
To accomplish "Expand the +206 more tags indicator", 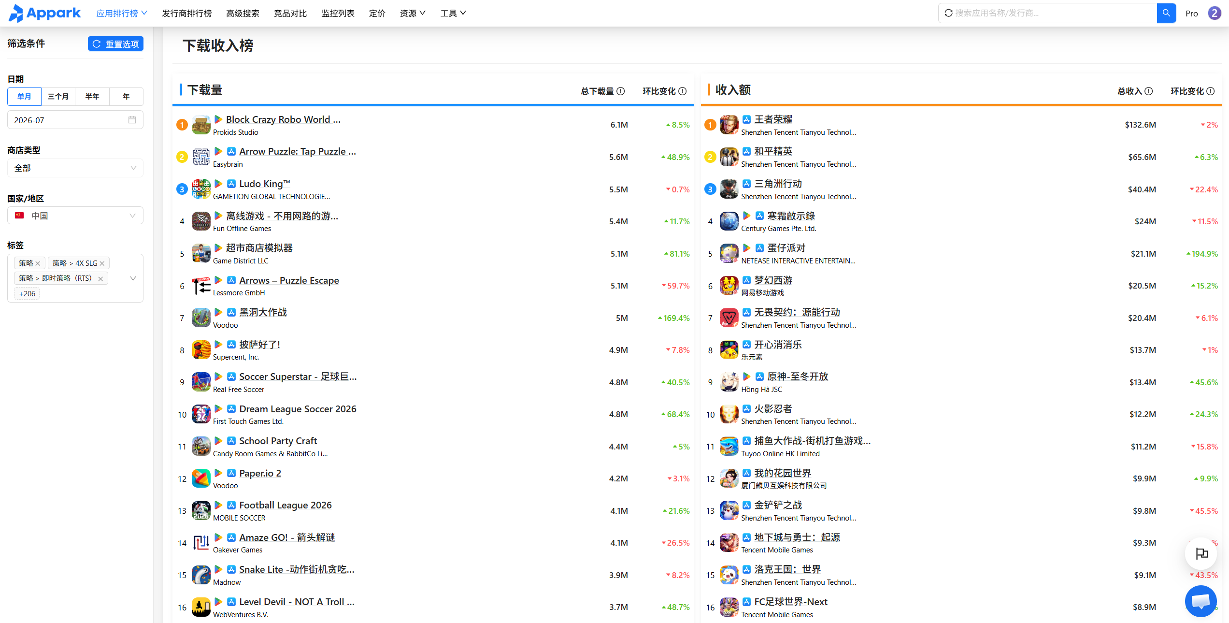I will point(27,293).
